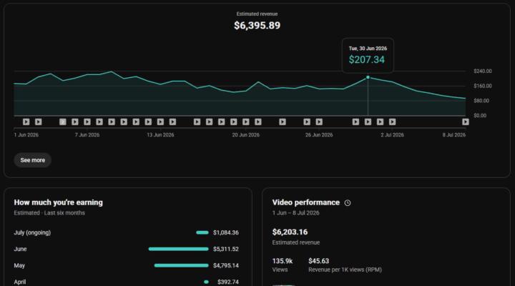The height and width of the screenshot is (286, 515).
Task: Click the video marker above the 20 Jun 2026 tick
Action: 245,122
